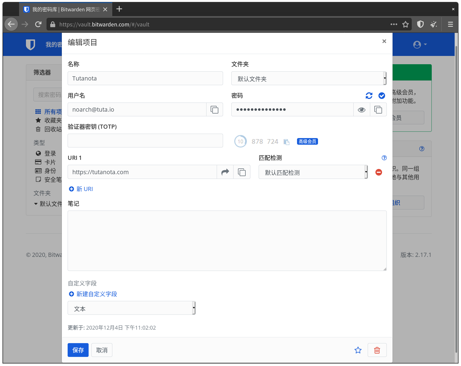Copy the URI 1 value
Viewport: 461px width, 366px height.
point(242,172)
